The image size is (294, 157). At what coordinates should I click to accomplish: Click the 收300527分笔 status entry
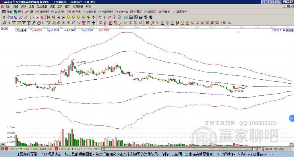[275, 149]
